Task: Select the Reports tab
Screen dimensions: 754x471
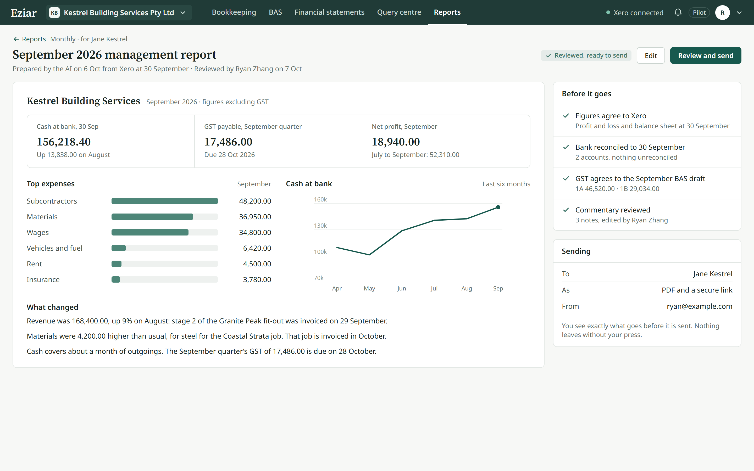Action: point(447,13)
